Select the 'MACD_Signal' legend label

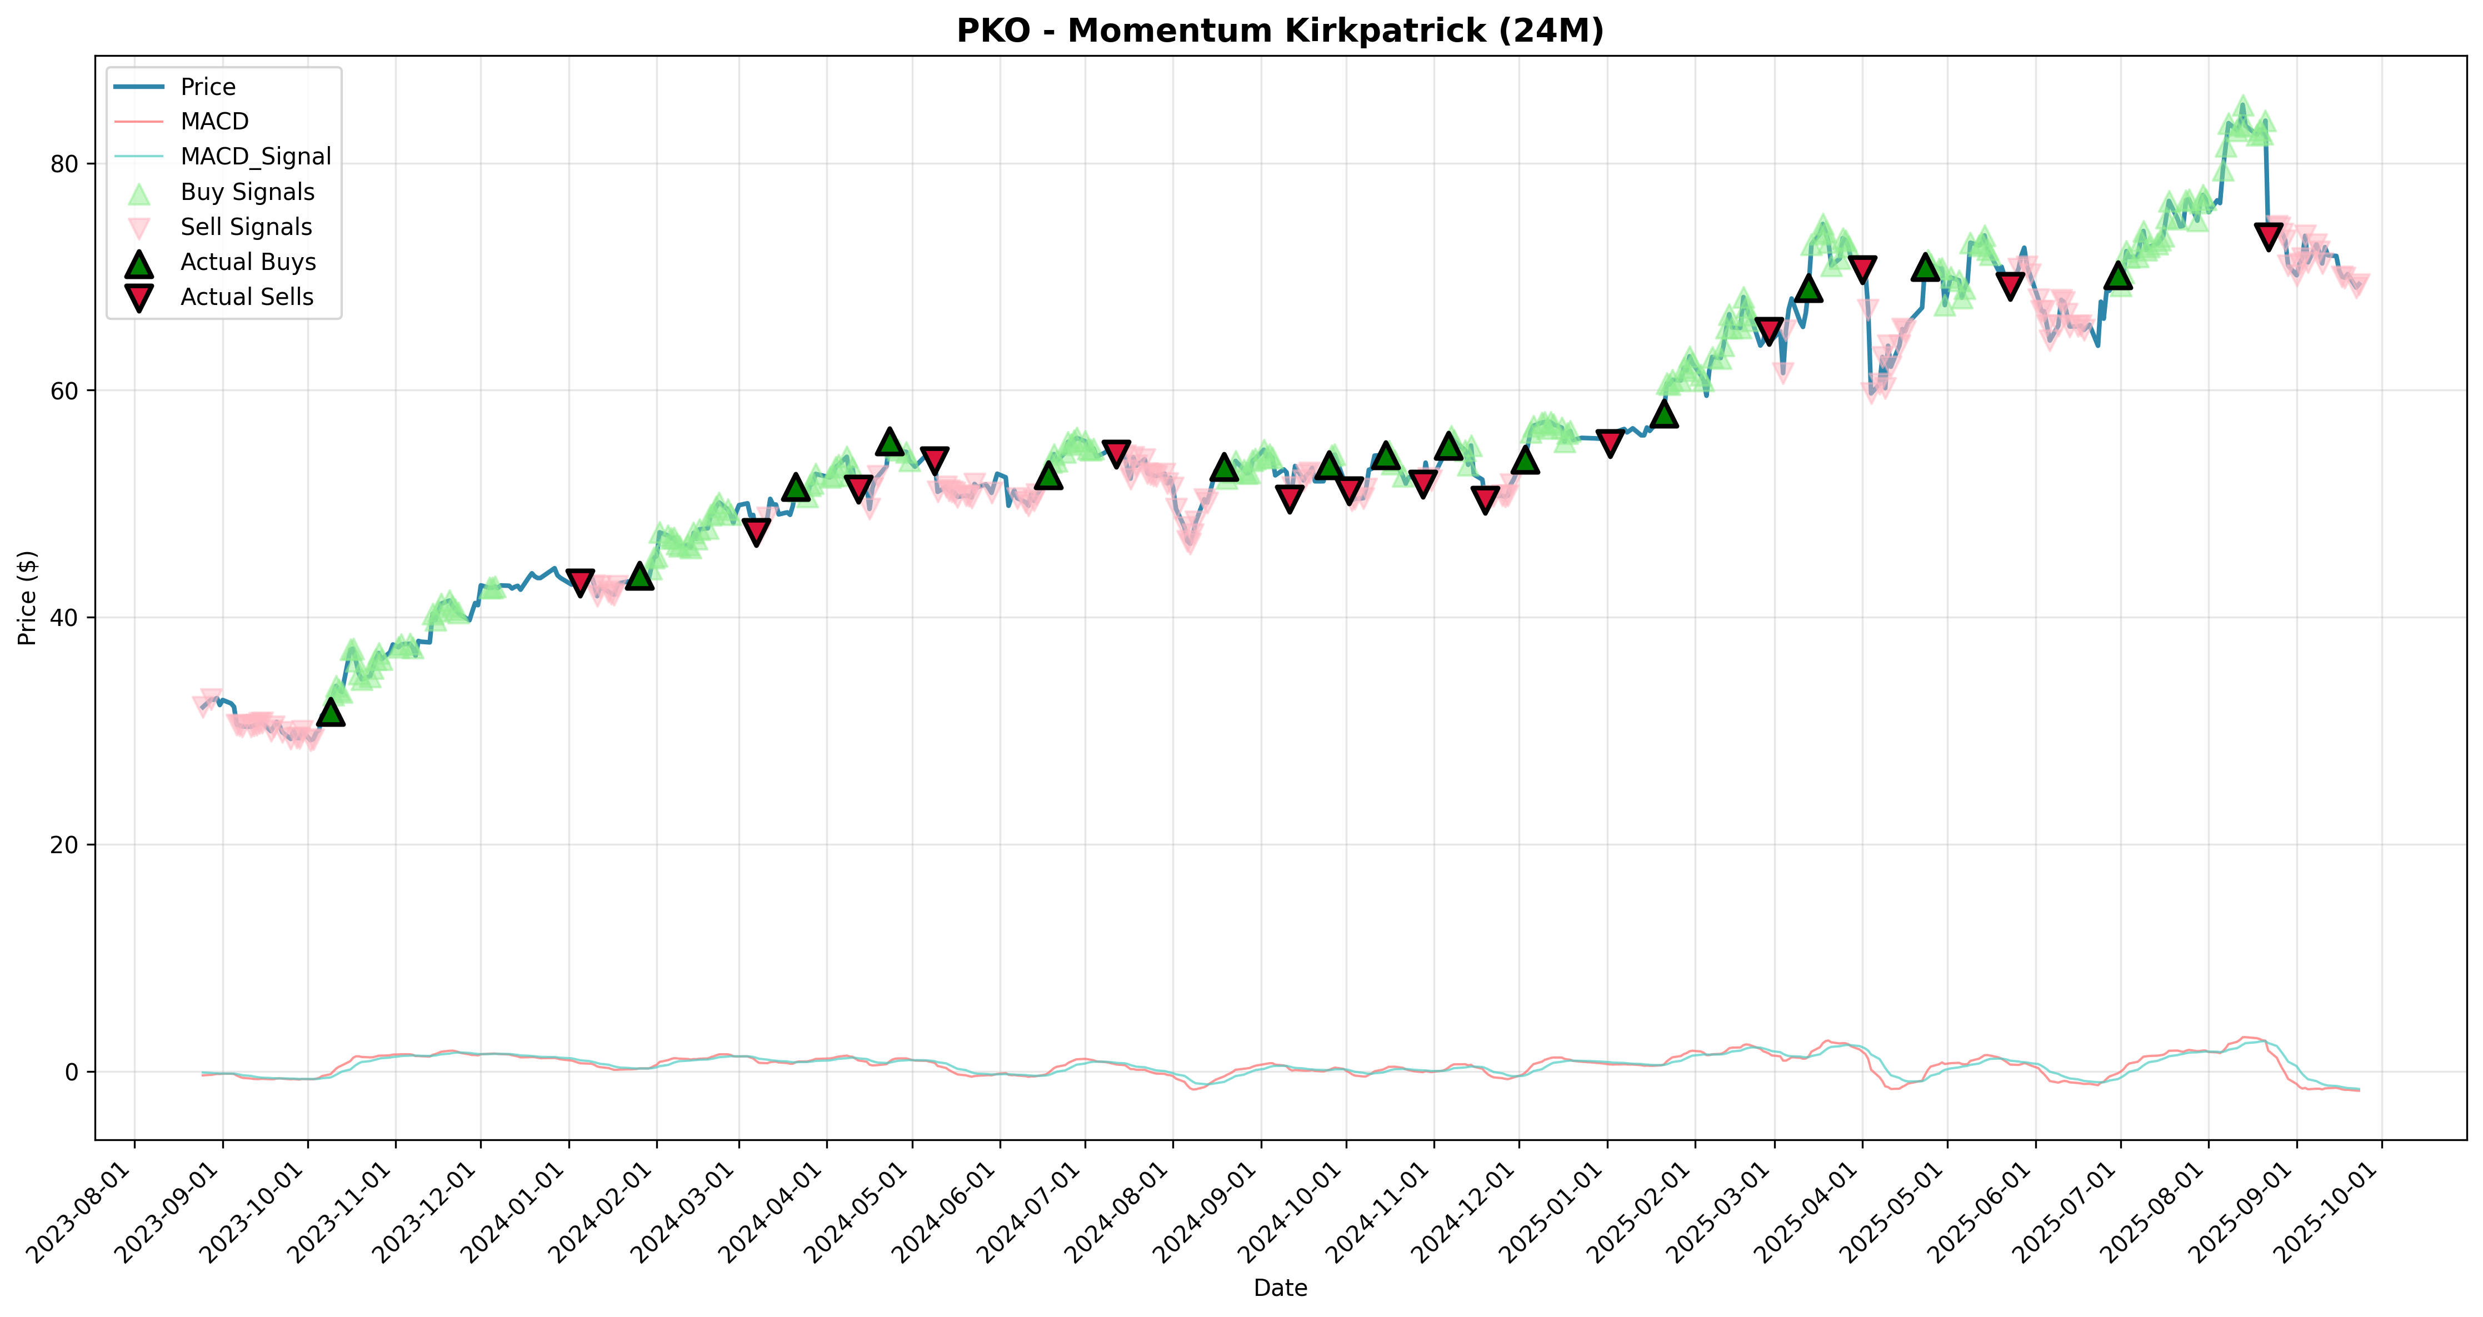click(256, 156)
